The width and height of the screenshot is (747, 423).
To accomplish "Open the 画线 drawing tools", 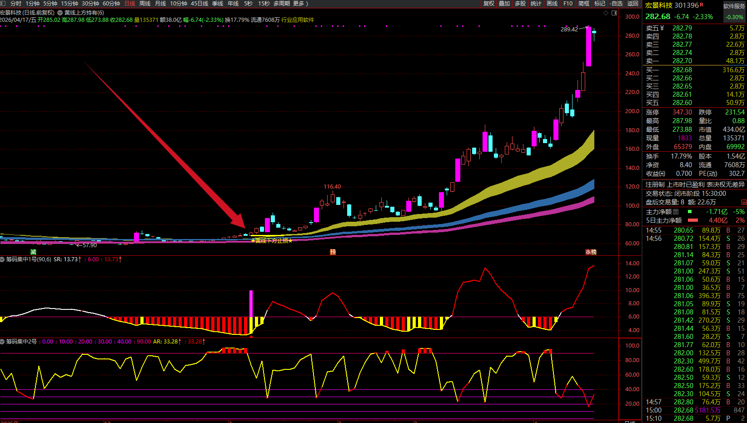I will (552, 3).
